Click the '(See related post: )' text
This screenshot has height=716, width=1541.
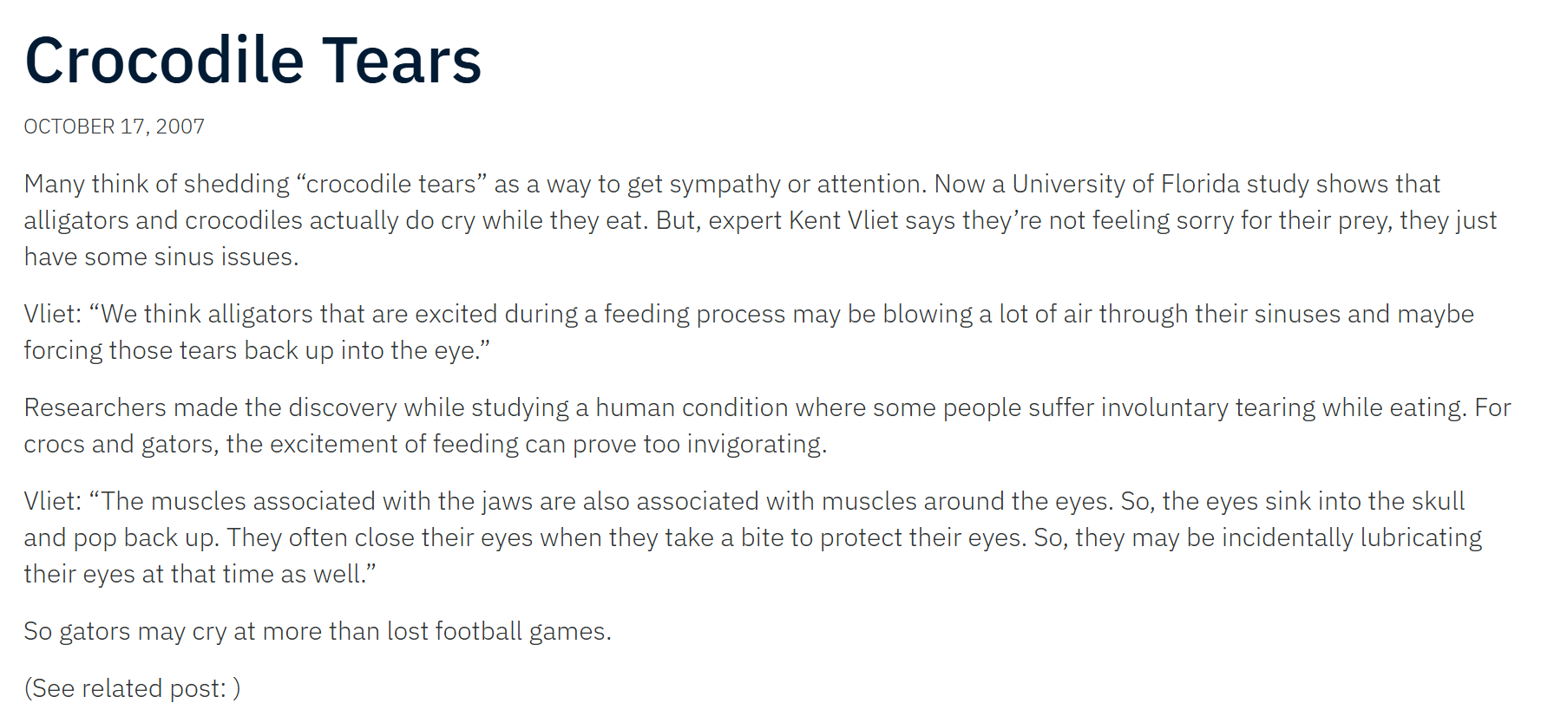tap(132, 688)
